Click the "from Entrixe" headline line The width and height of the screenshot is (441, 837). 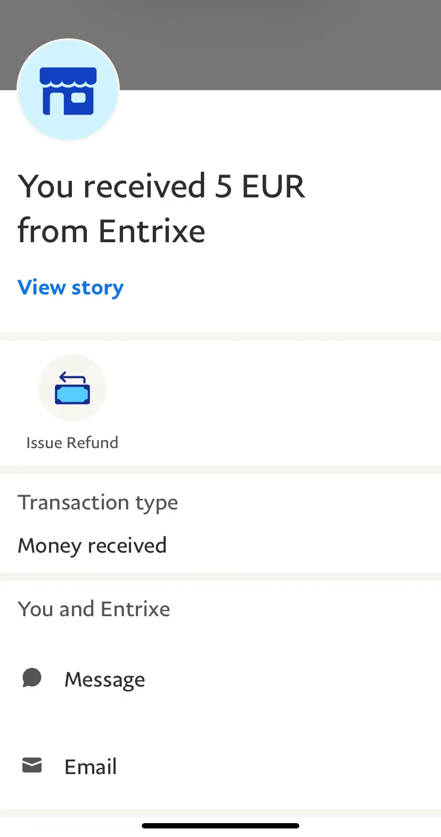111,231
